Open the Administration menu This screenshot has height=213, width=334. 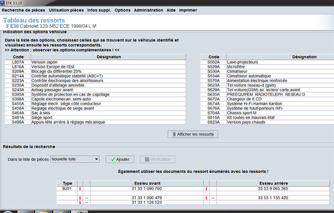pos(149,10)
